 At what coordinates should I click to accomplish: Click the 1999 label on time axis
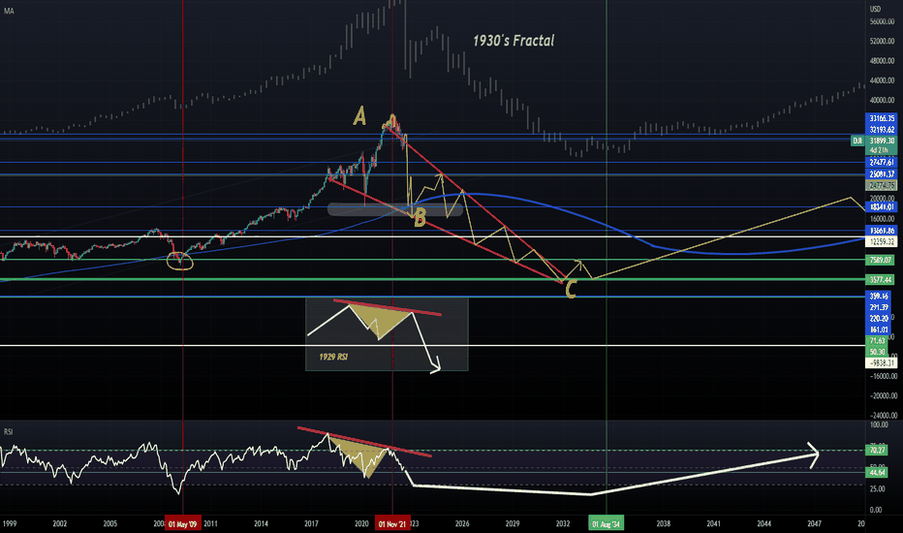pyautogui.click(x=10, y=523)
